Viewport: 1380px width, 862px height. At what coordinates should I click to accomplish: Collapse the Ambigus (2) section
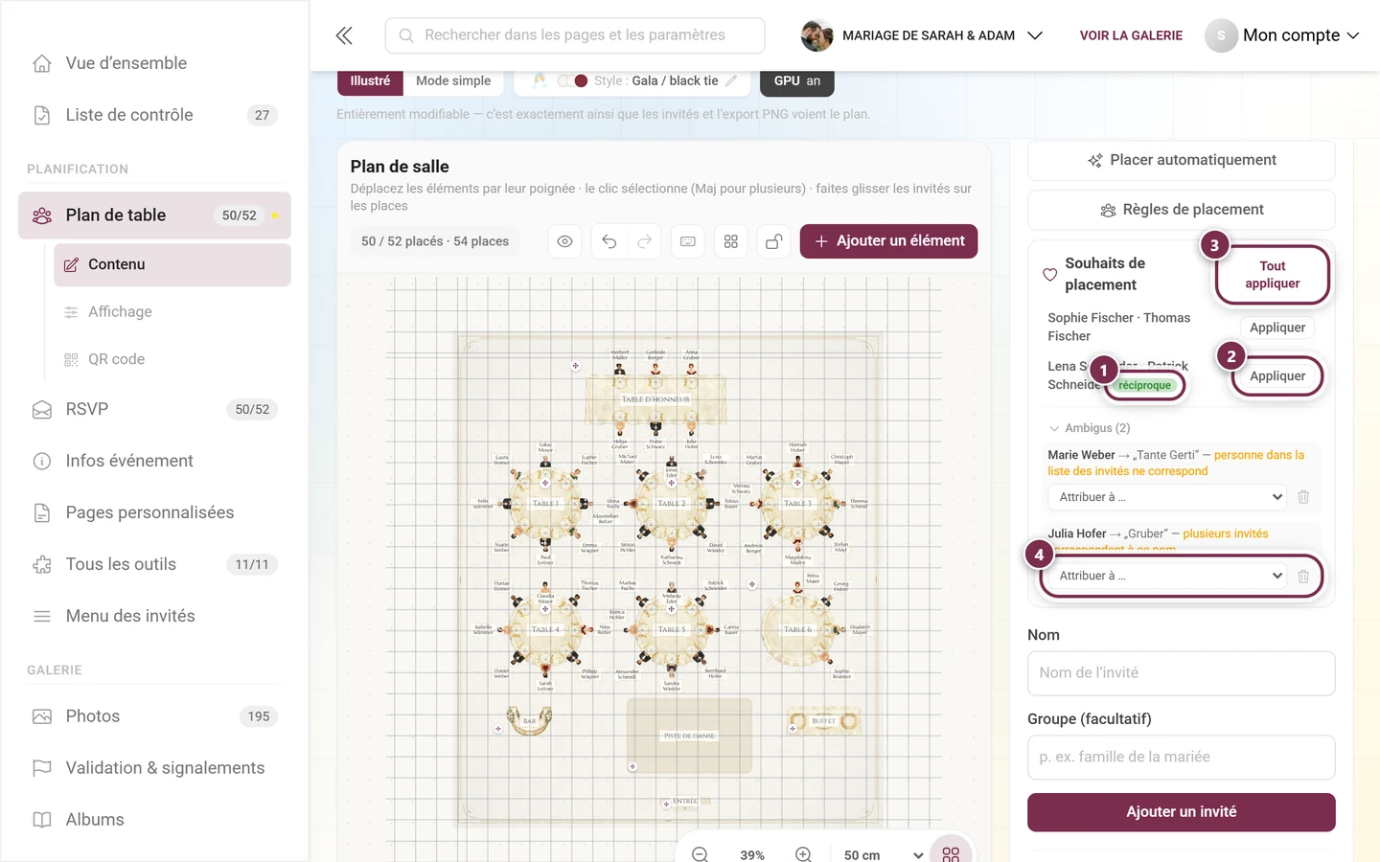[1090, 428]
